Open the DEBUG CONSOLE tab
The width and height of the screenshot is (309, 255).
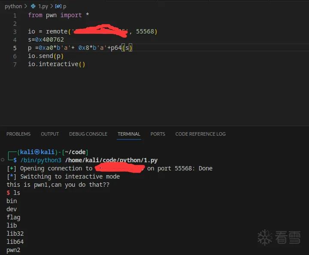tap(88, 134)
